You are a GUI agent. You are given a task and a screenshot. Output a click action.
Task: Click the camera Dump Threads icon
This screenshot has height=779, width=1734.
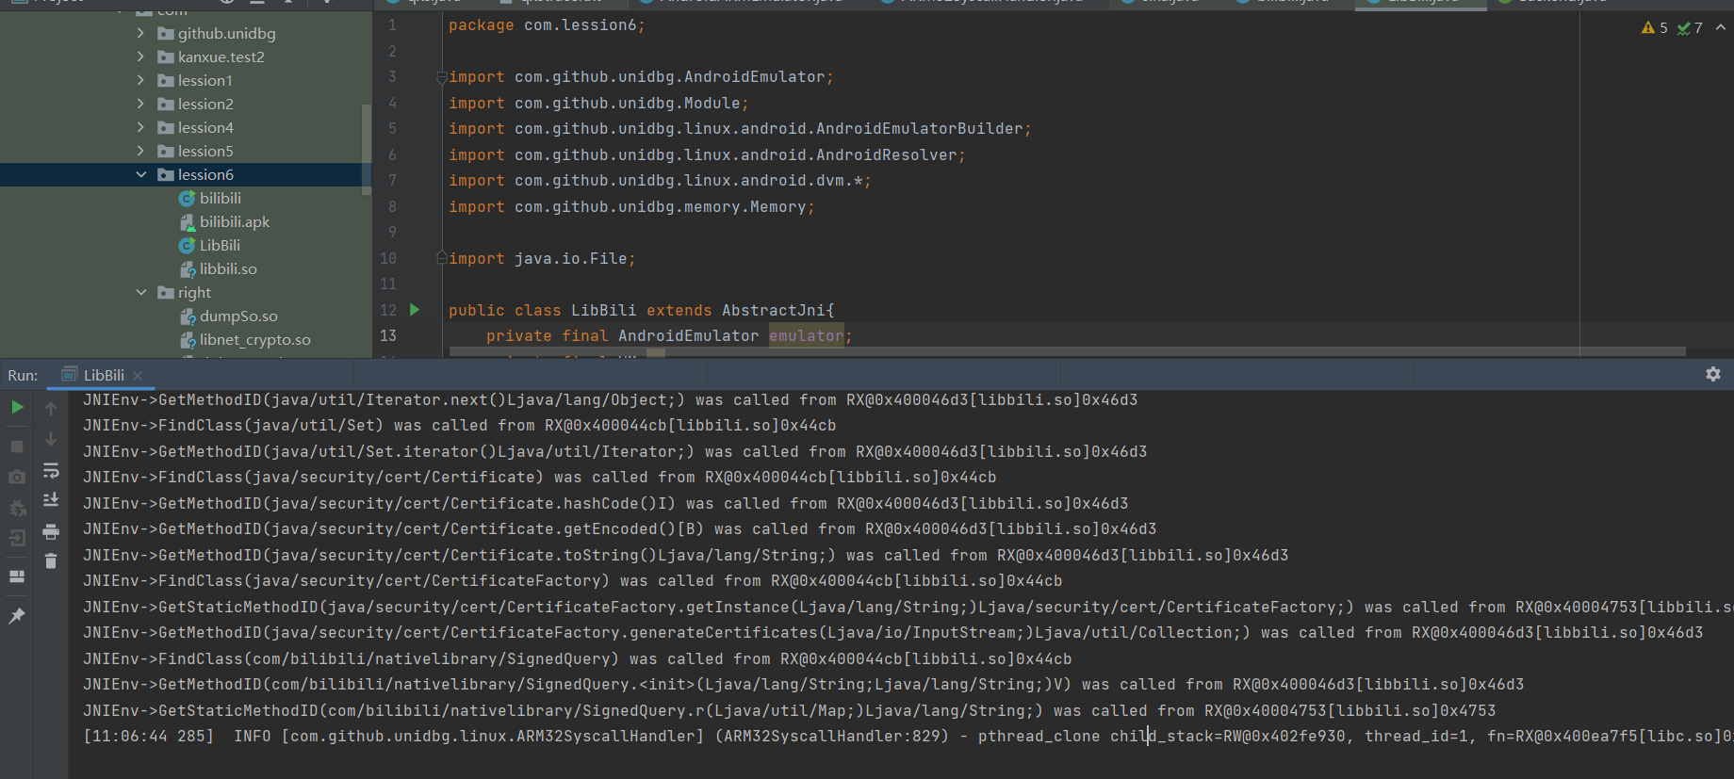(17, 477)
